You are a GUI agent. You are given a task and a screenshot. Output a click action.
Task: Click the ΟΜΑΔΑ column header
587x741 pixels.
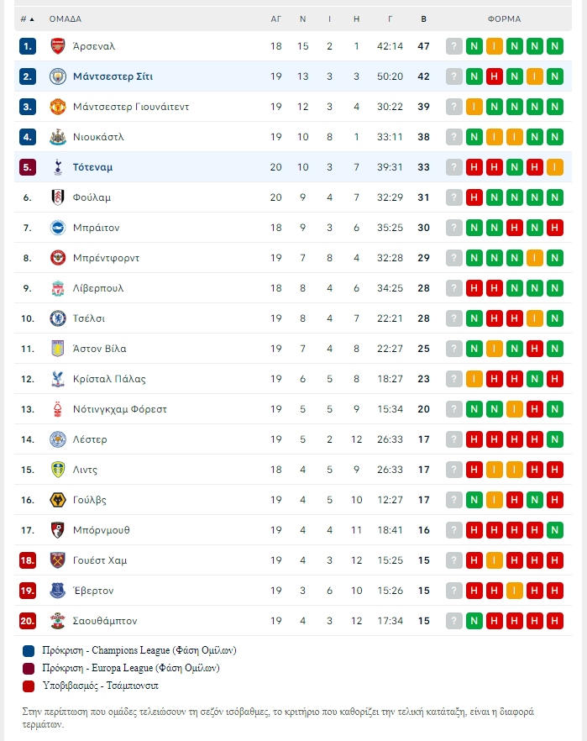[x=66, y=19]
